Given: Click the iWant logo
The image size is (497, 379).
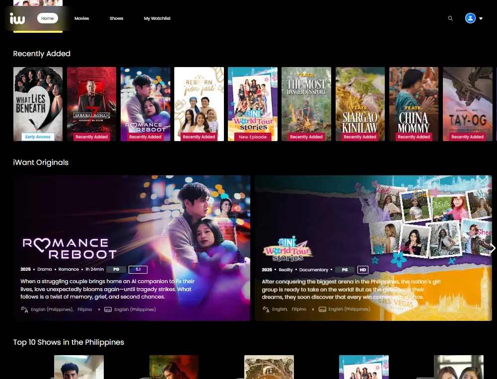Looking at the screenshot, I should [17, 18].
